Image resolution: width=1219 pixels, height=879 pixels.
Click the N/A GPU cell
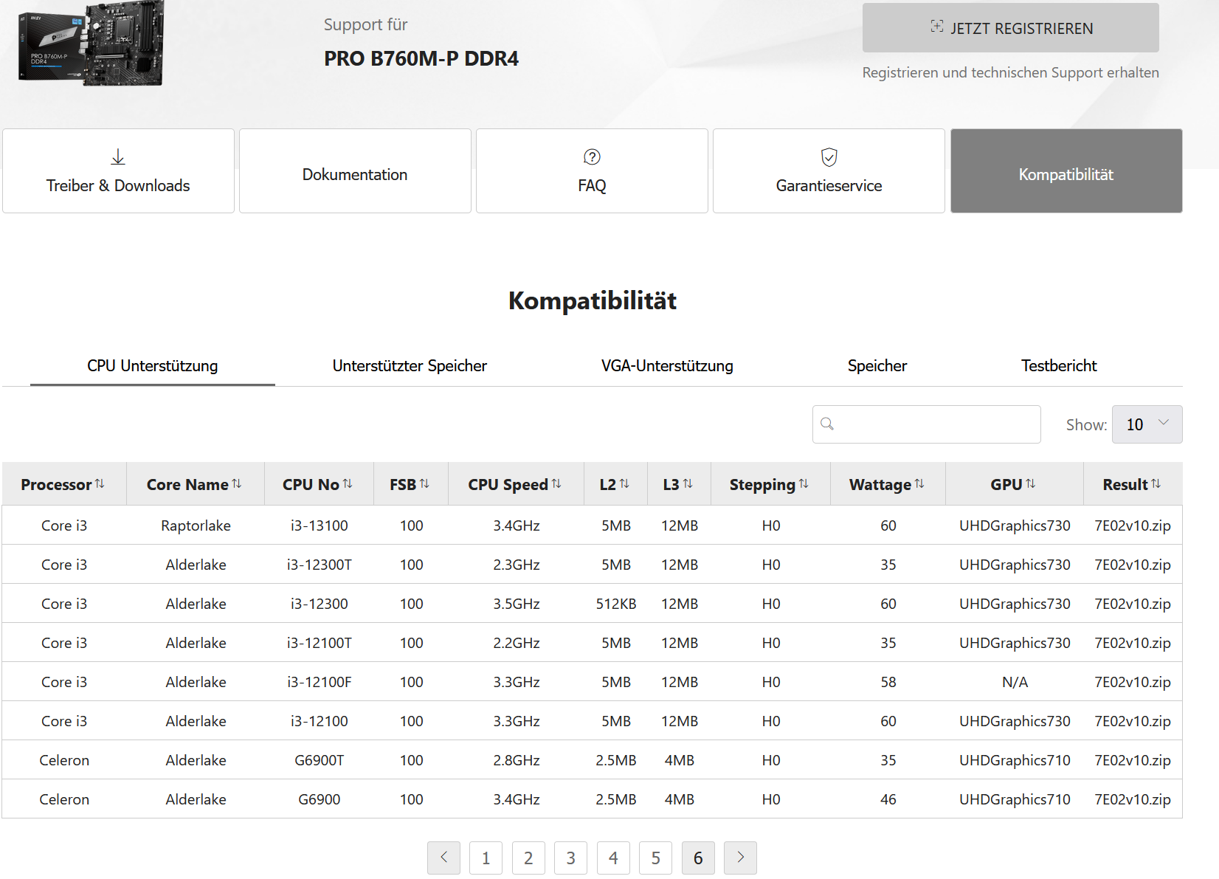coord(1015,682)
